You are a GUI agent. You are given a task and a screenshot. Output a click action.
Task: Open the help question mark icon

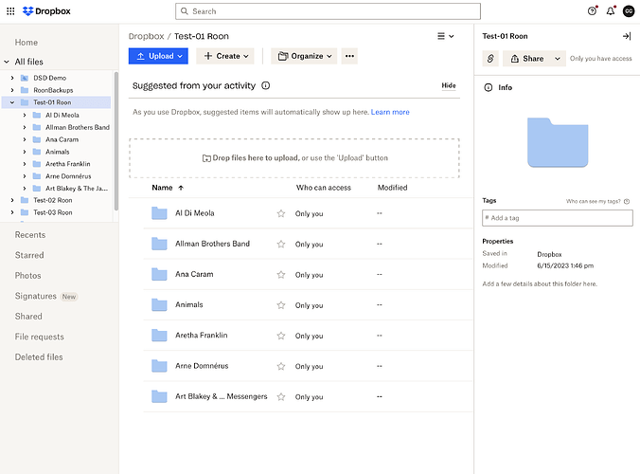click(x=593, y=11)
